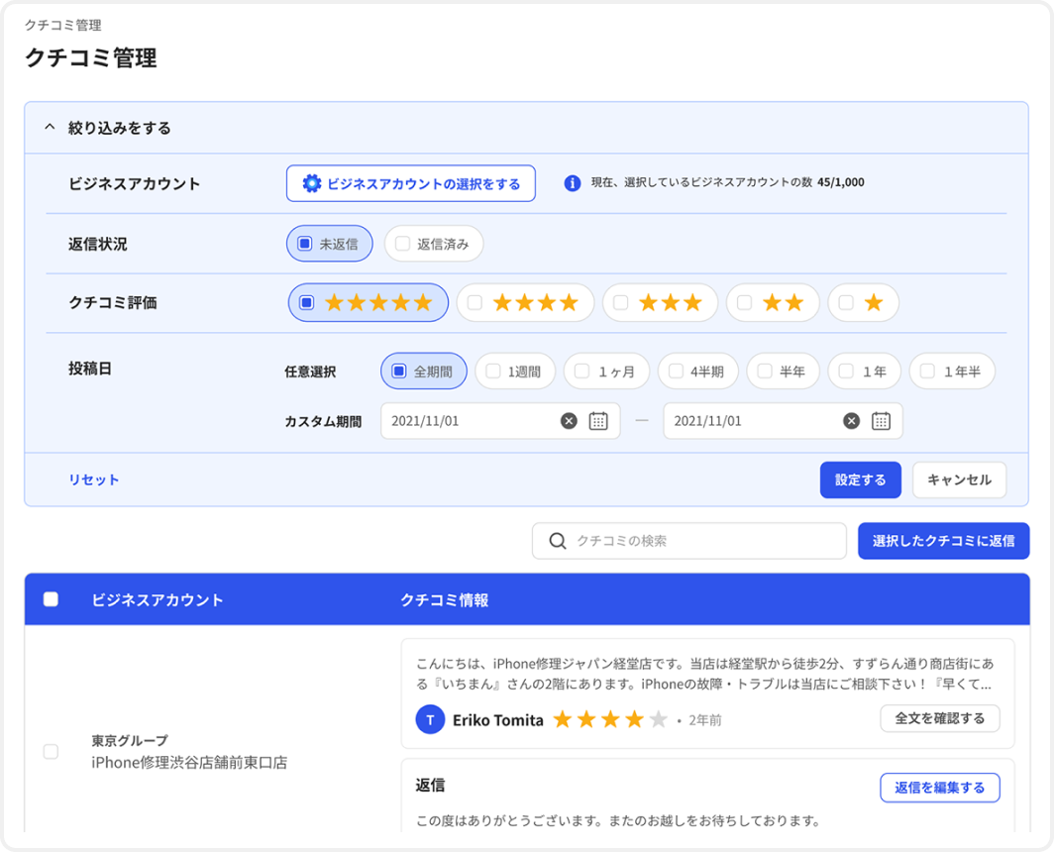This screenshot has height=852, width=1054.
Task: Deselect the 未返信 filter
Action: [x=304, y=243]
